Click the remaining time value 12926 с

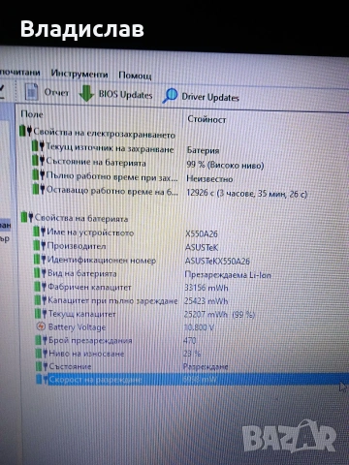246,194
